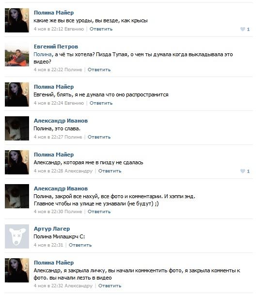The image size is (267, 297).
Task: Open the 'Полина' mention link in Евгений's comment
Action: [x=43, y=54]
